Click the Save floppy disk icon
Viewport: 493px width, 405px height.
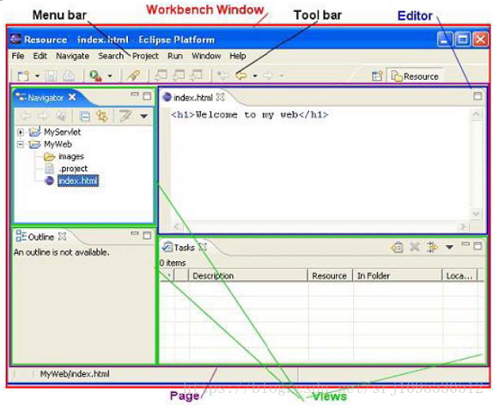[51, 76]
